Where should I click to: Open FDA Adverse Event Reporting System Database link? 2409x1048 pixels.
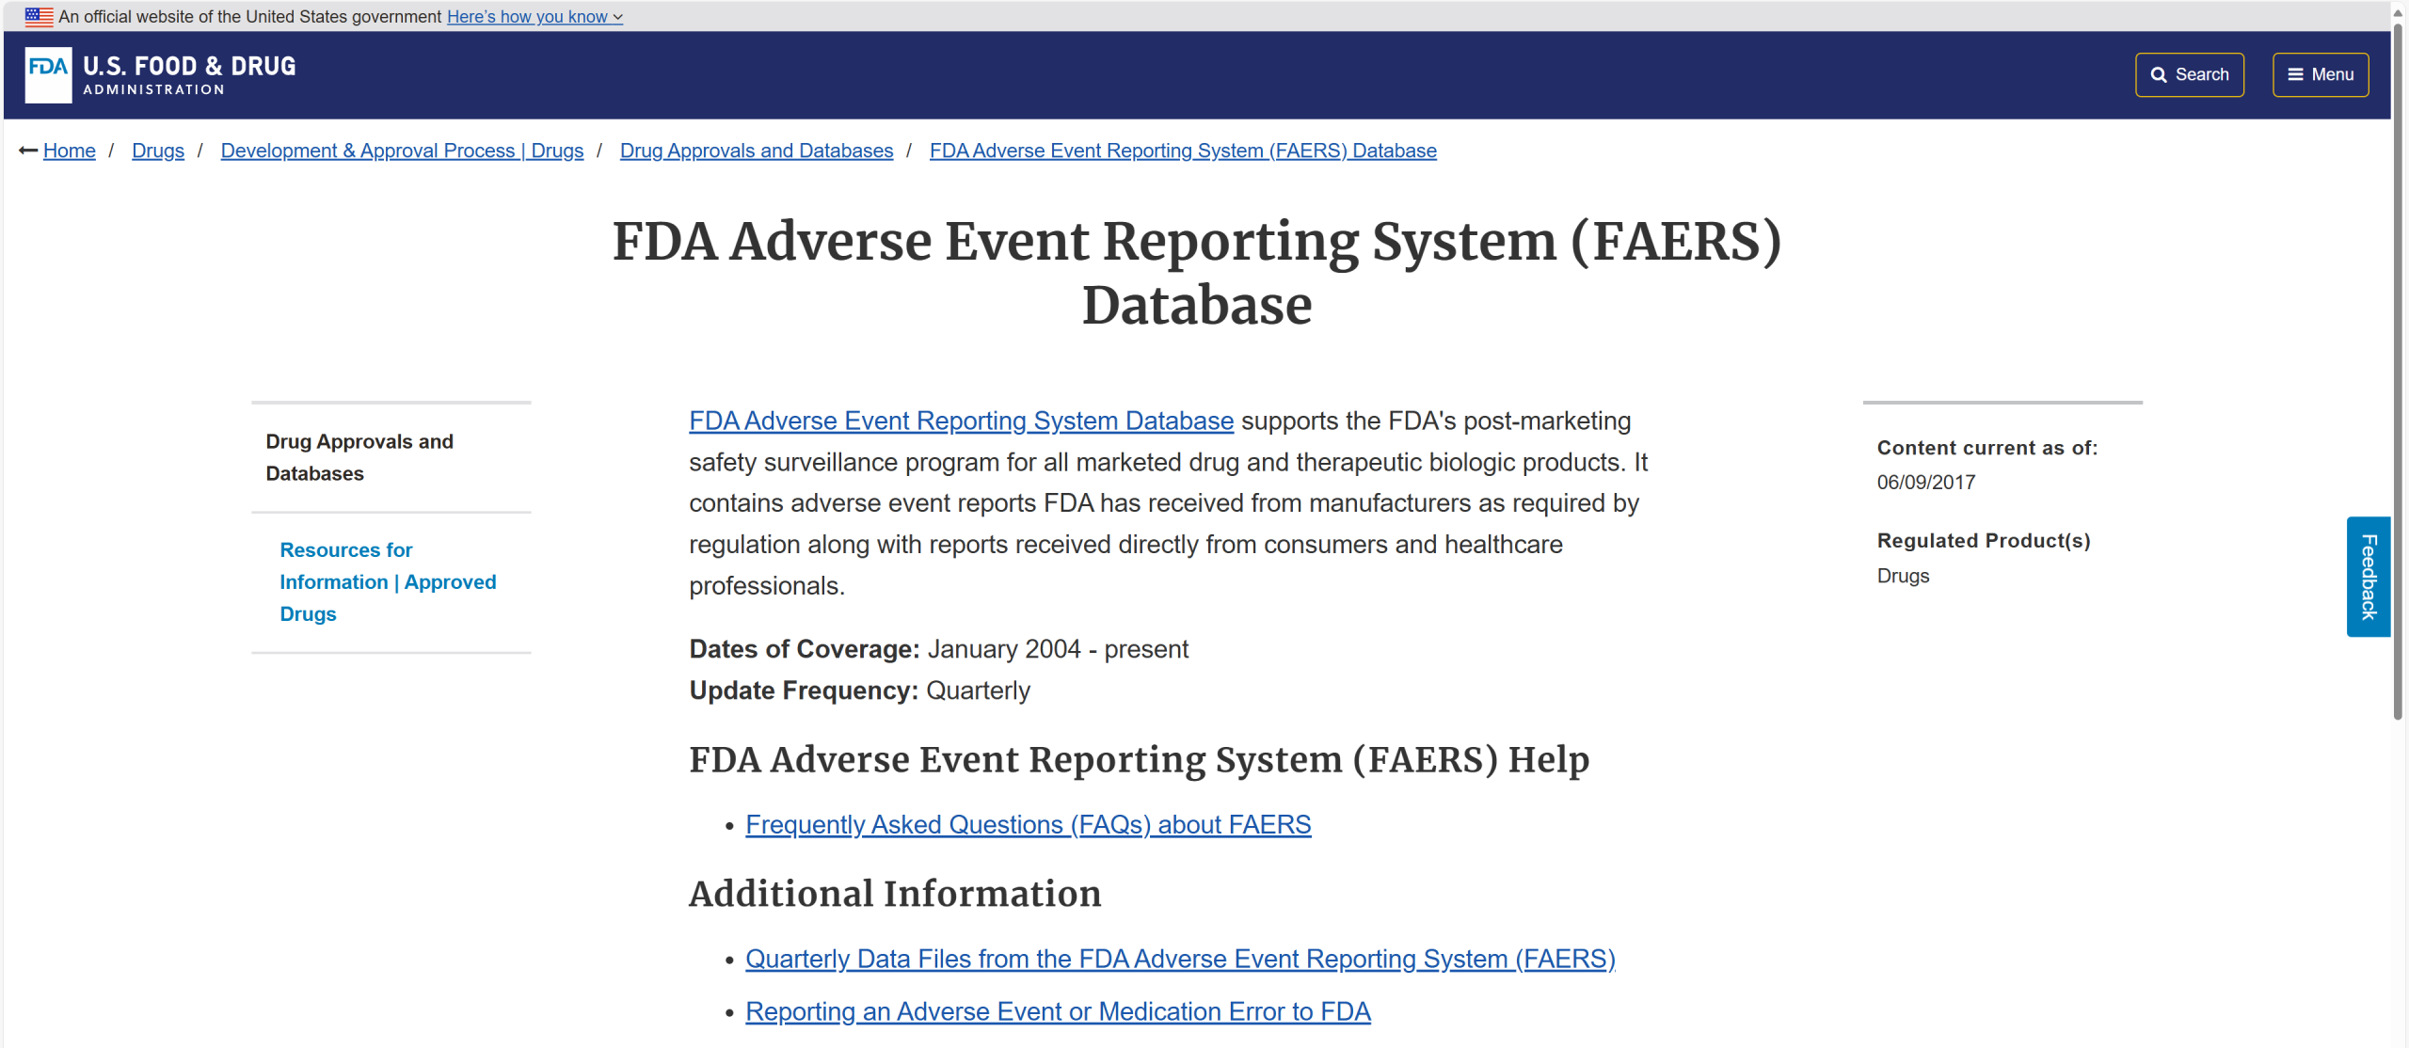960,421
